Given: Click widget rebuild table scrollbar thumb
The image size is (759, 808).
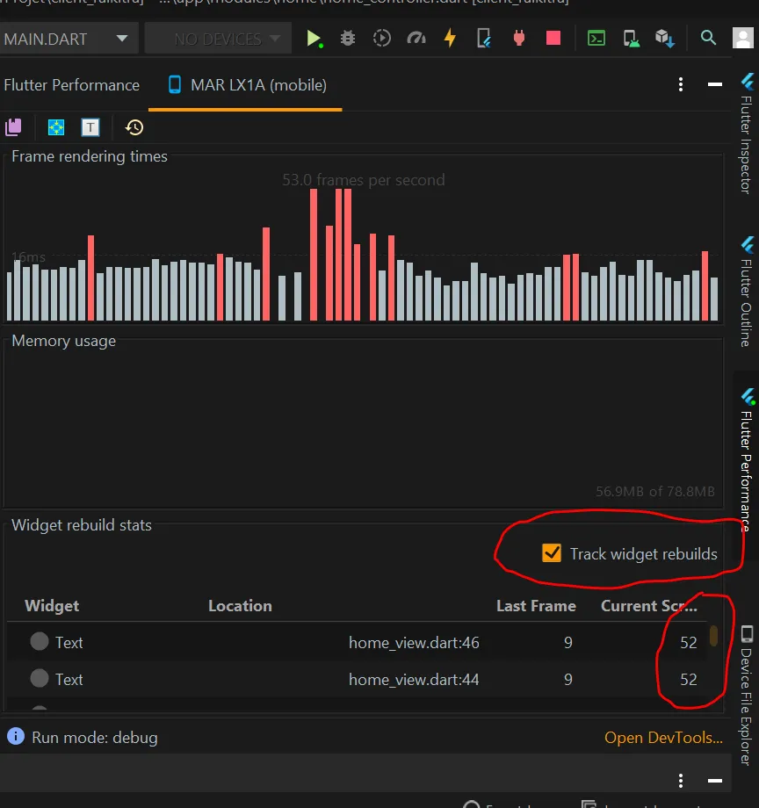Looking at the screenshot, I should pos(713,635).
